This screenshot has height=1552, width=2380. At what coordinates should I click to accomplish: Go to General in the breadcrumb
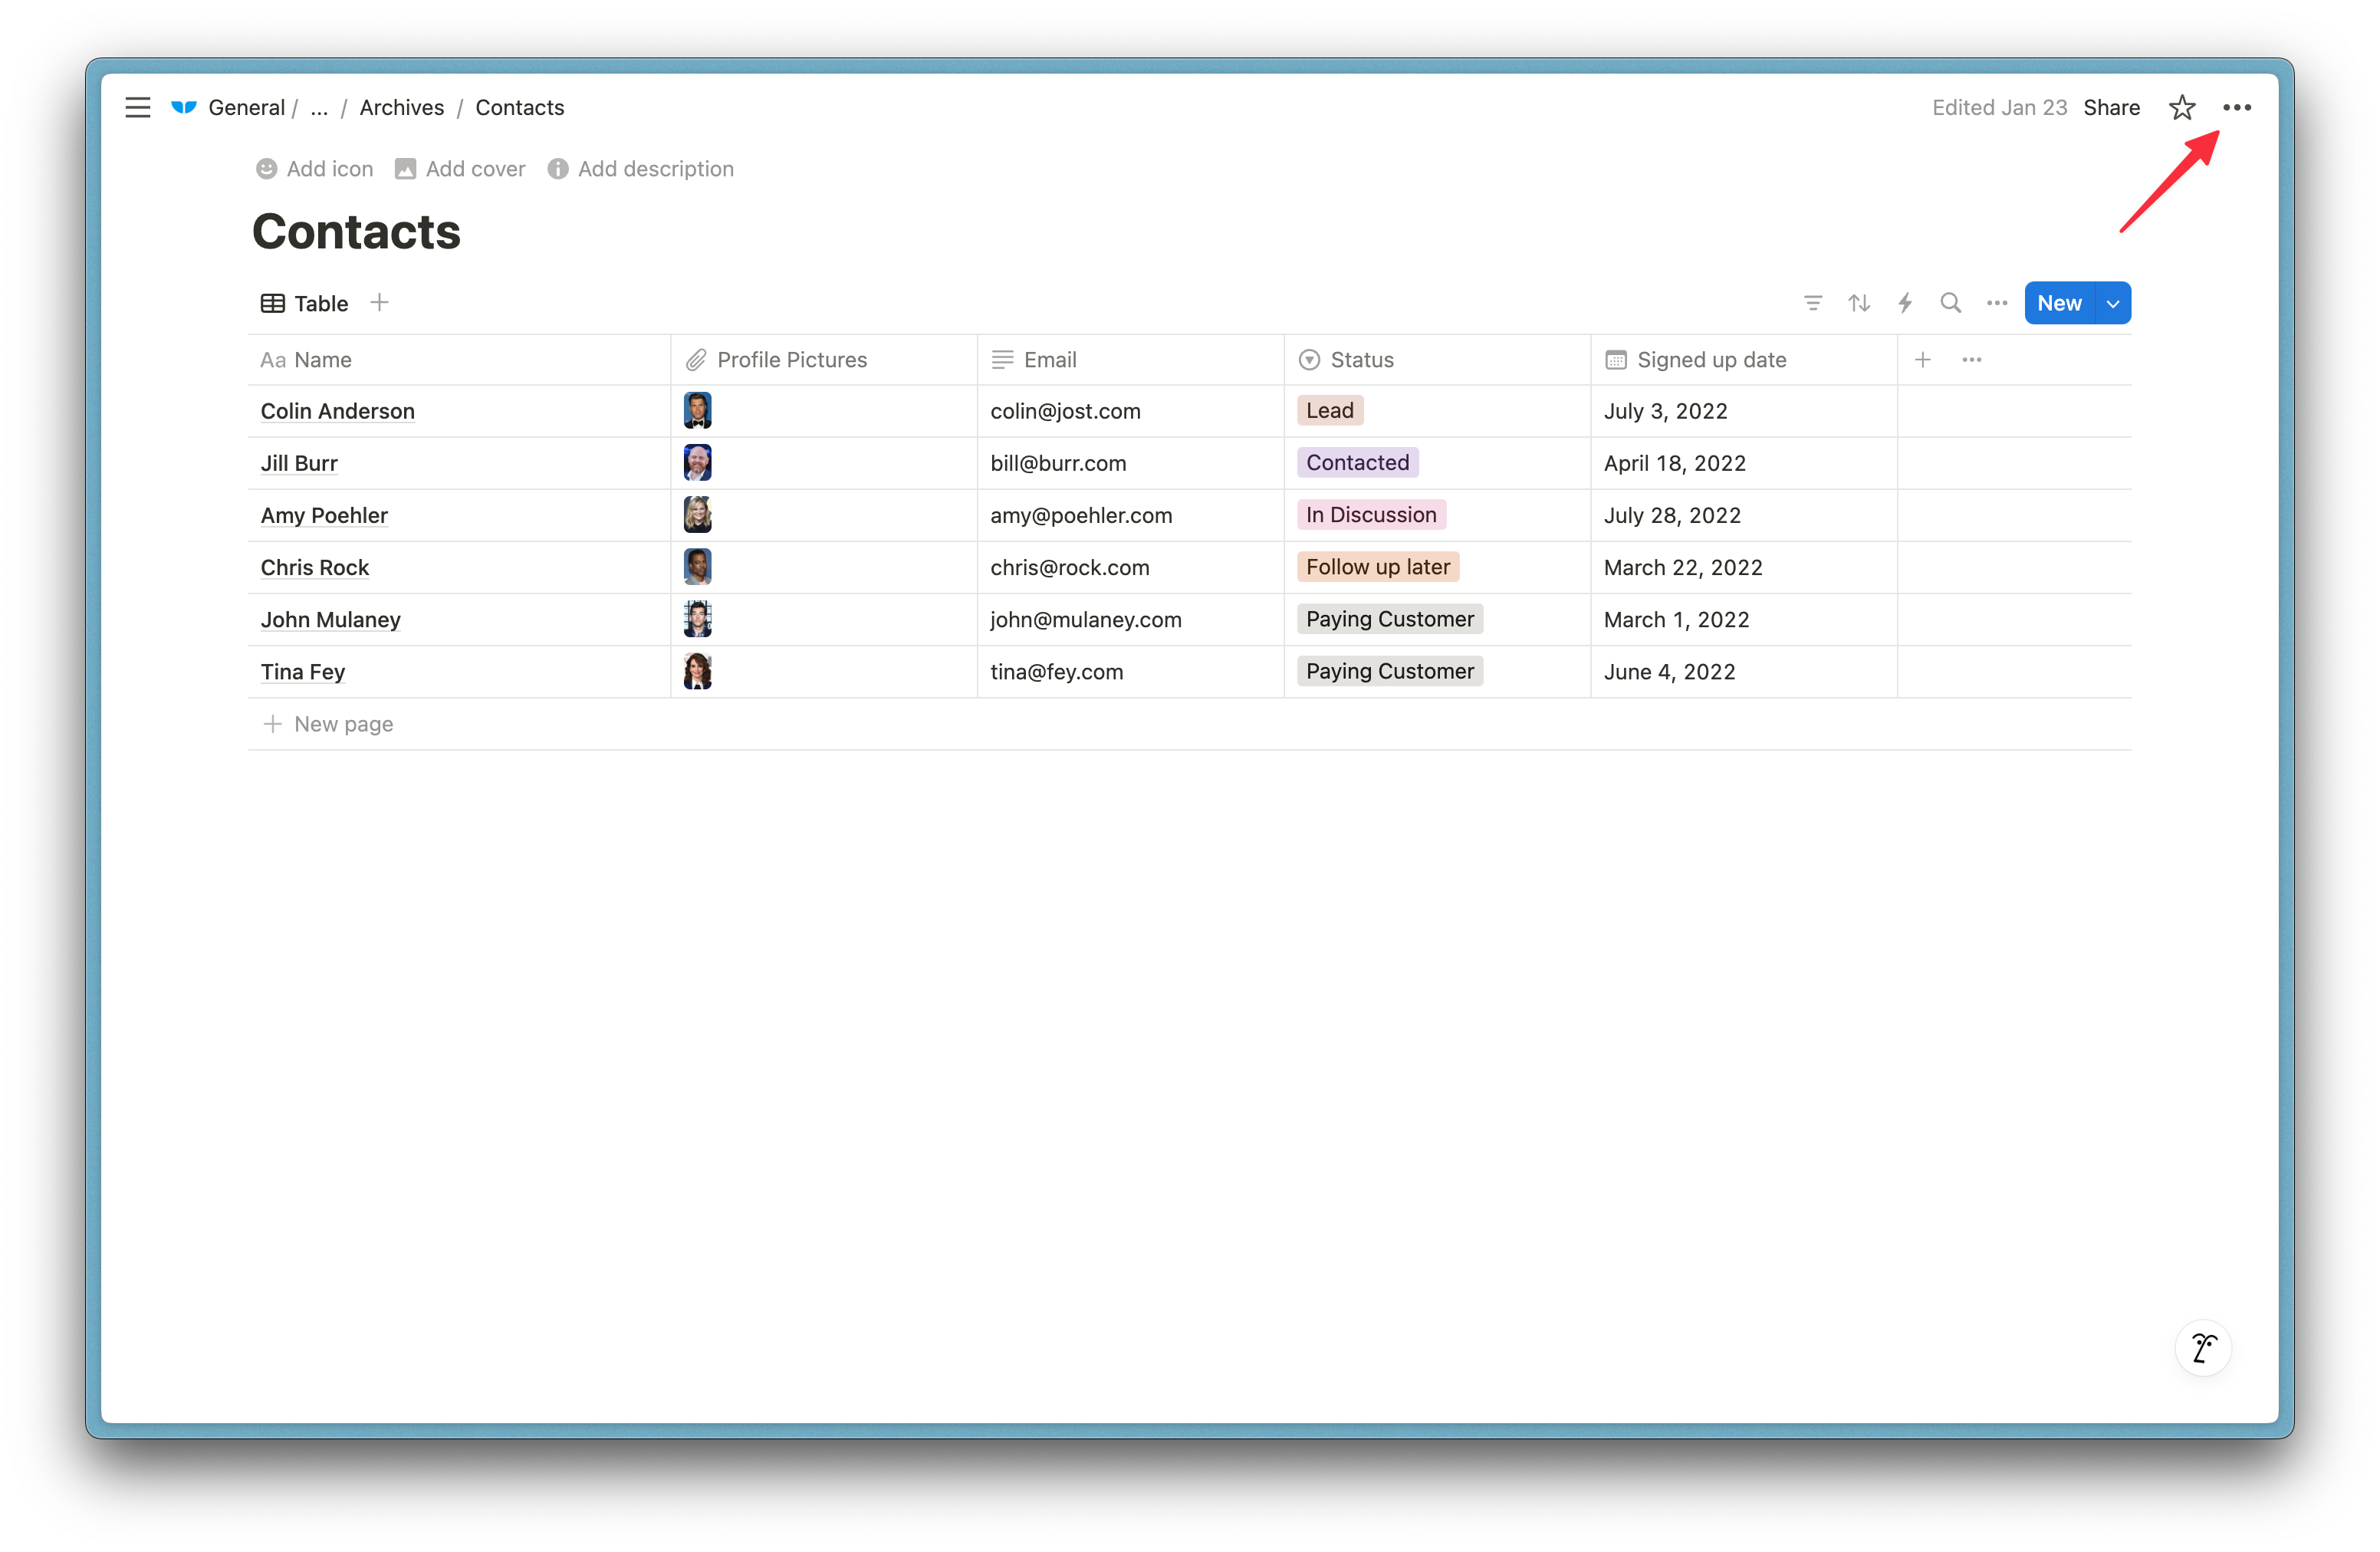246,108
